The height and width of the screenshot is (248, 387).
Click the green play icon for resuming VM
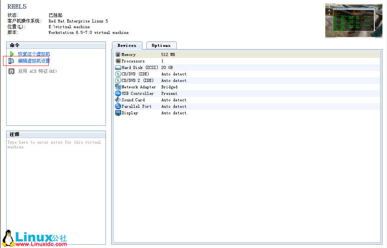pos(11,54)
